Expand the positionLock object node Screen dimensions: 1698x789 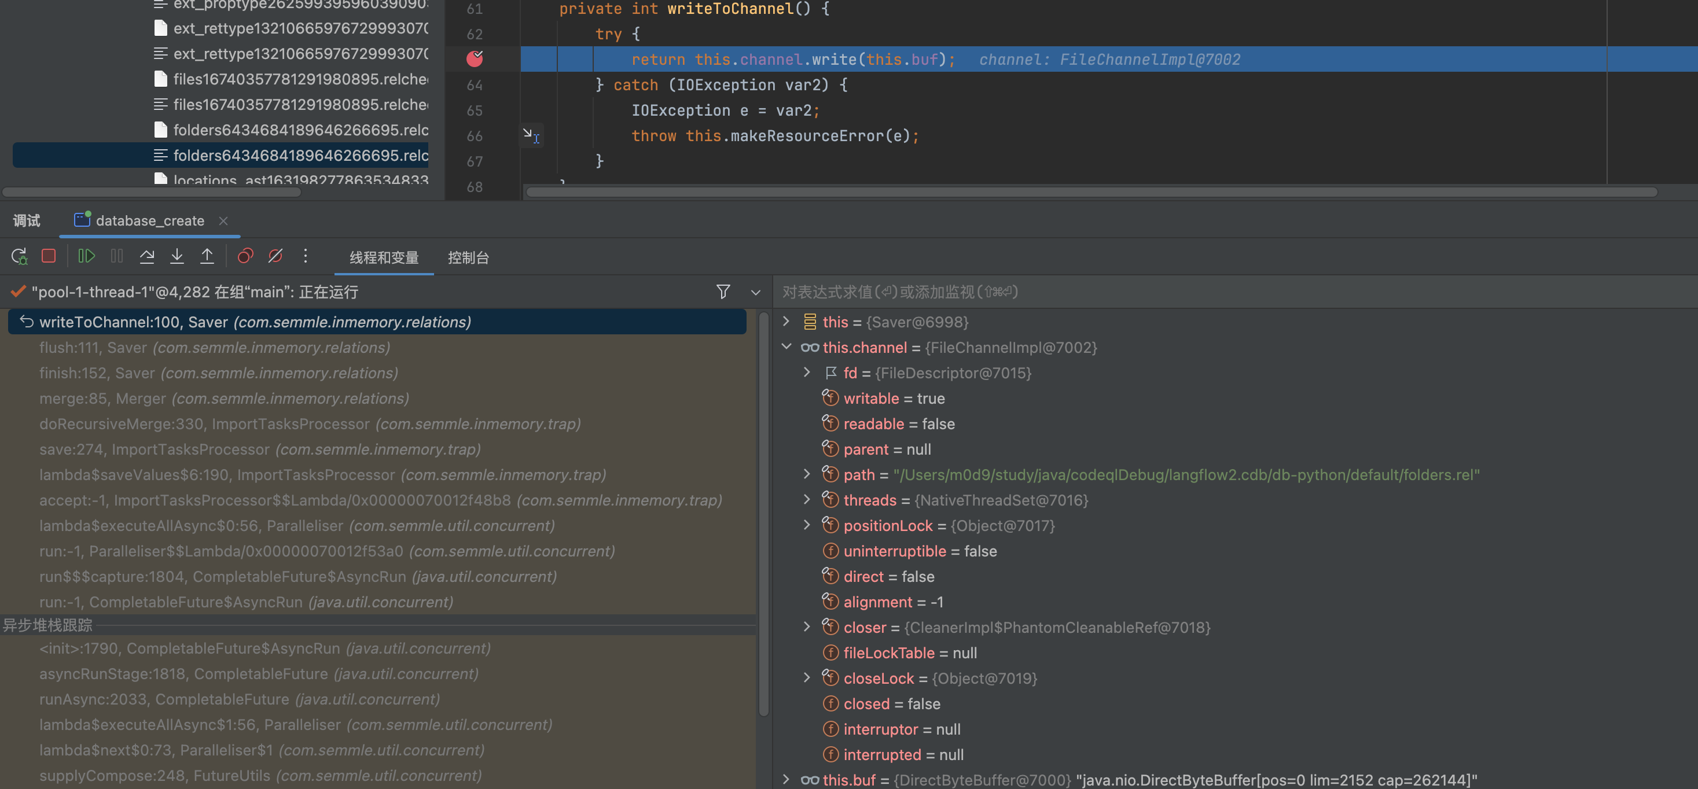point(807,525)
